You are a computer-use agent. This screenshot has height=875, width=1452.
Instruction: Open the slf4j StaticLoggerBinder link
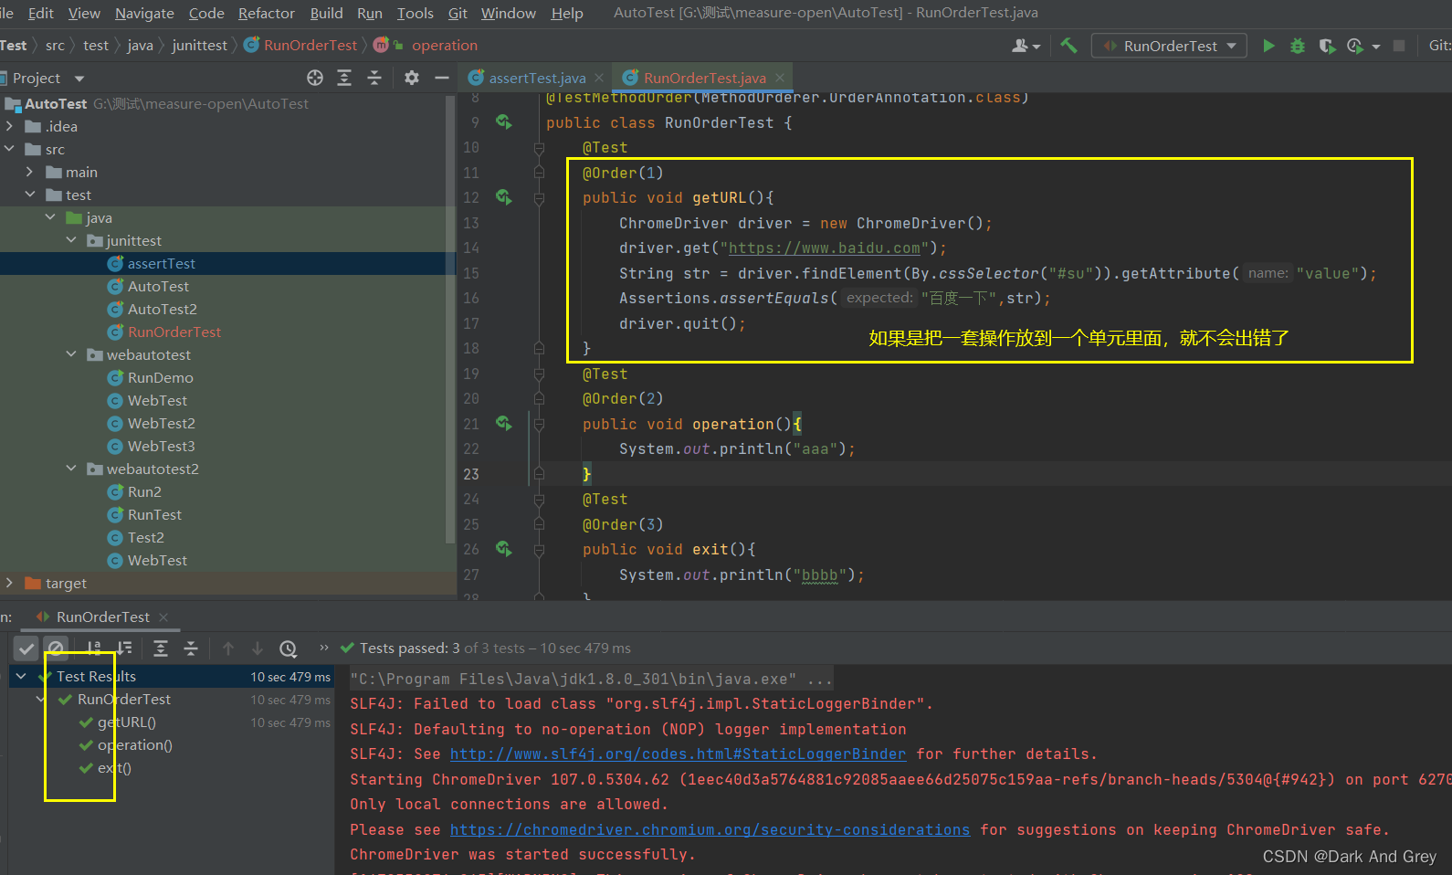pyautogui.click(x=678, y=754)
